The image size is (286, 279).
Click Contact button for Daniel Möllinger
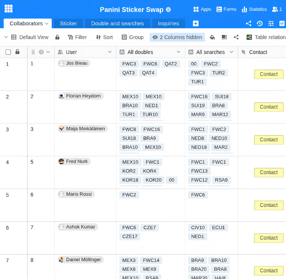point(269,270)
